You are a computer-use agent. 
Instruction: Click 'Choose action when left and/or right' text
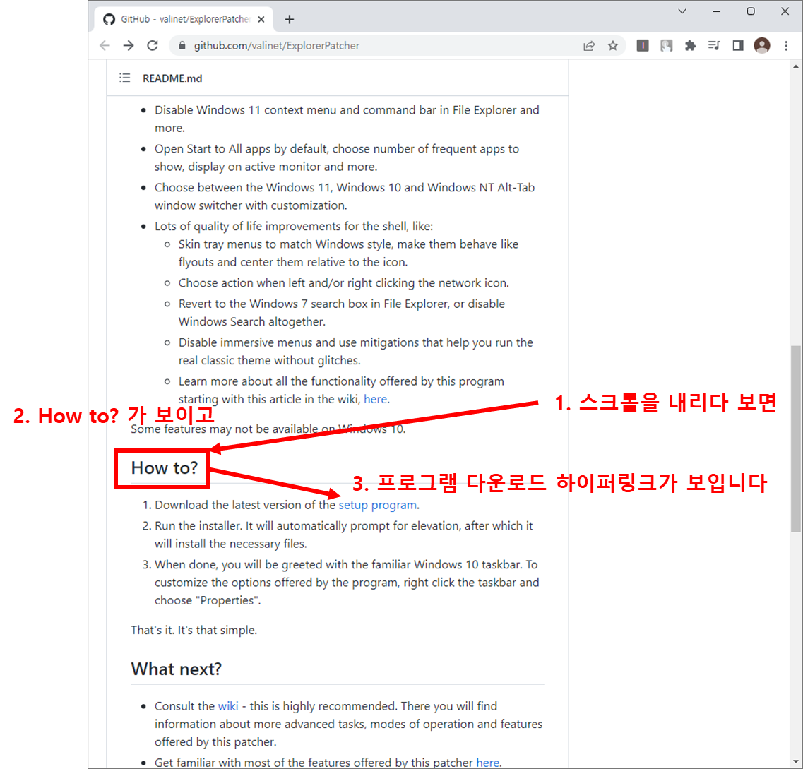click(x=344, y=283)
